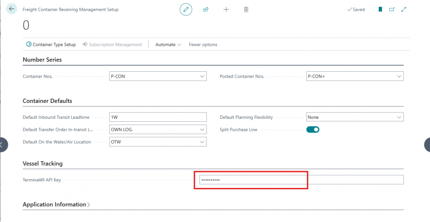Click Subscription Management action

[112, 44]
